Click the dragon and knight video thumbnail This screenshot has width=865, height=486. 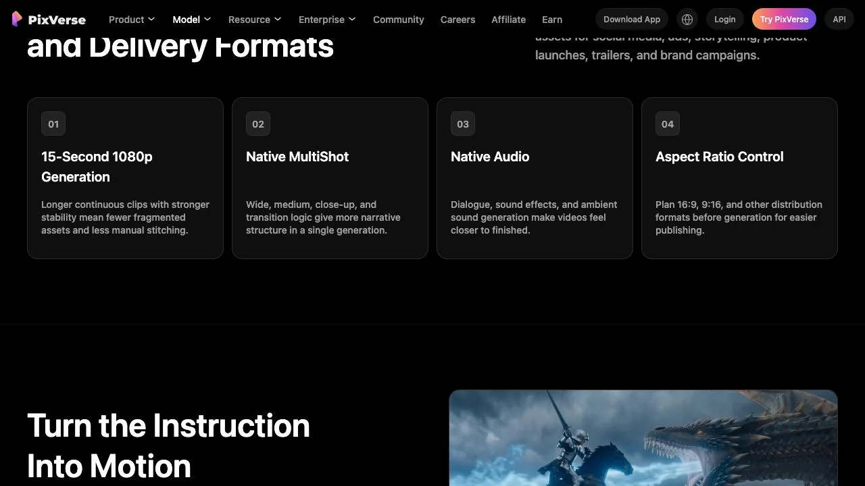(x=643, y=437)
